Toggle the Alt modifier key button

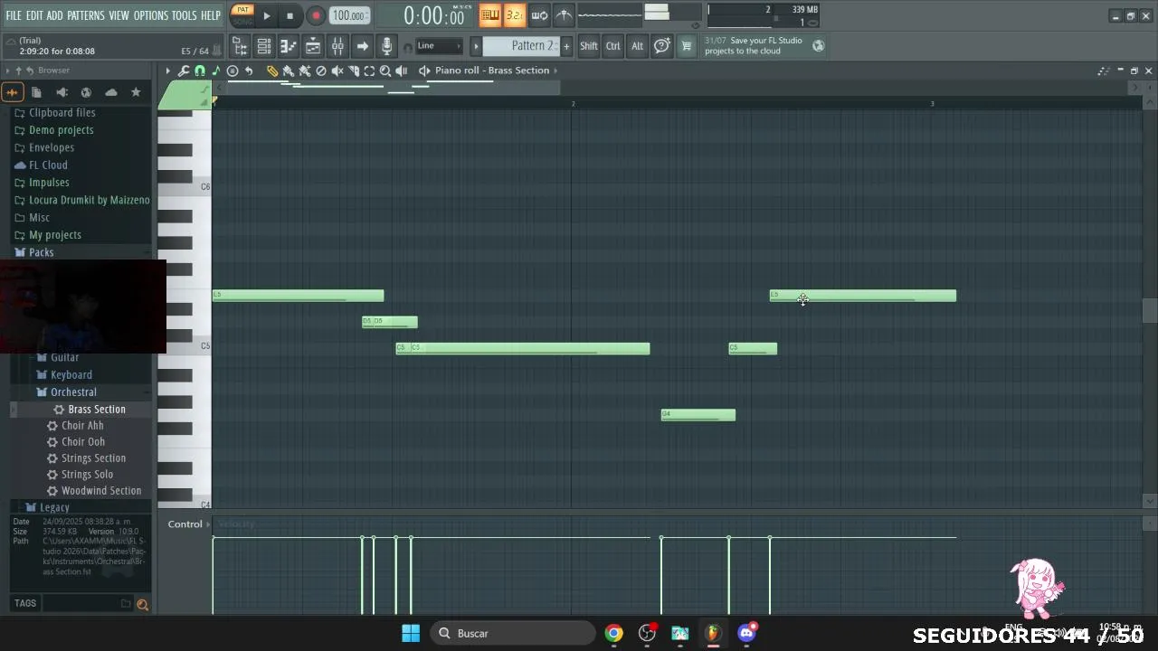point(638,46)
